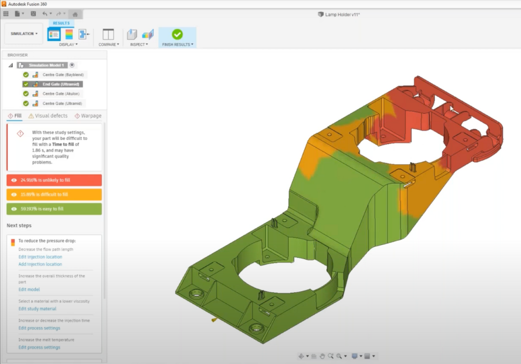The width and height of the screenshot is (521, 364).
Task: Go to the home tab icon
Action: 75,14
